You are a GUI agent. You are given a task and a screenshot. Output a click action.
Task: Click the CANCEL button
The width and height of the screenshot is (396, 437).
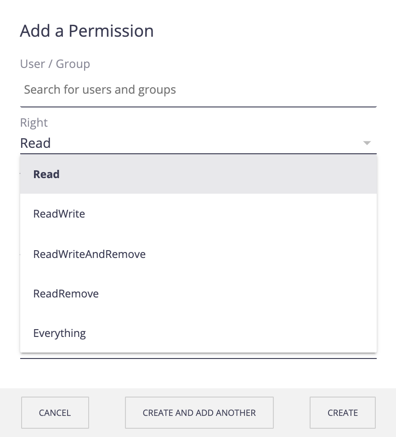[x=55, y=413]
